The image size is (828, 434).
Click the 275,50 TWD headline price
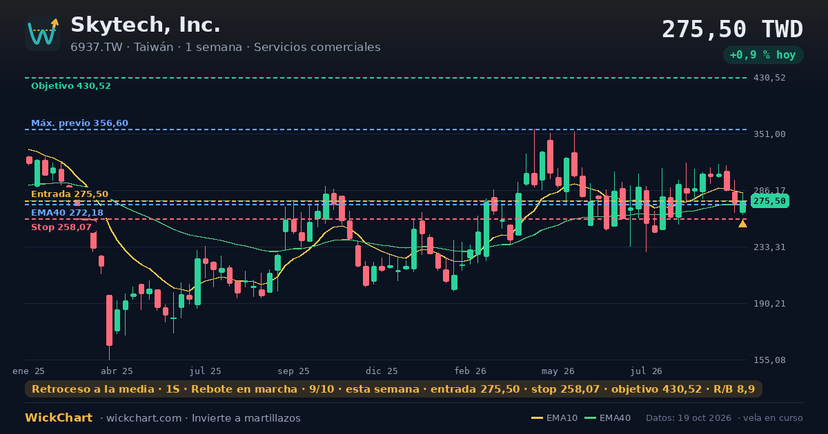point(732,30)
